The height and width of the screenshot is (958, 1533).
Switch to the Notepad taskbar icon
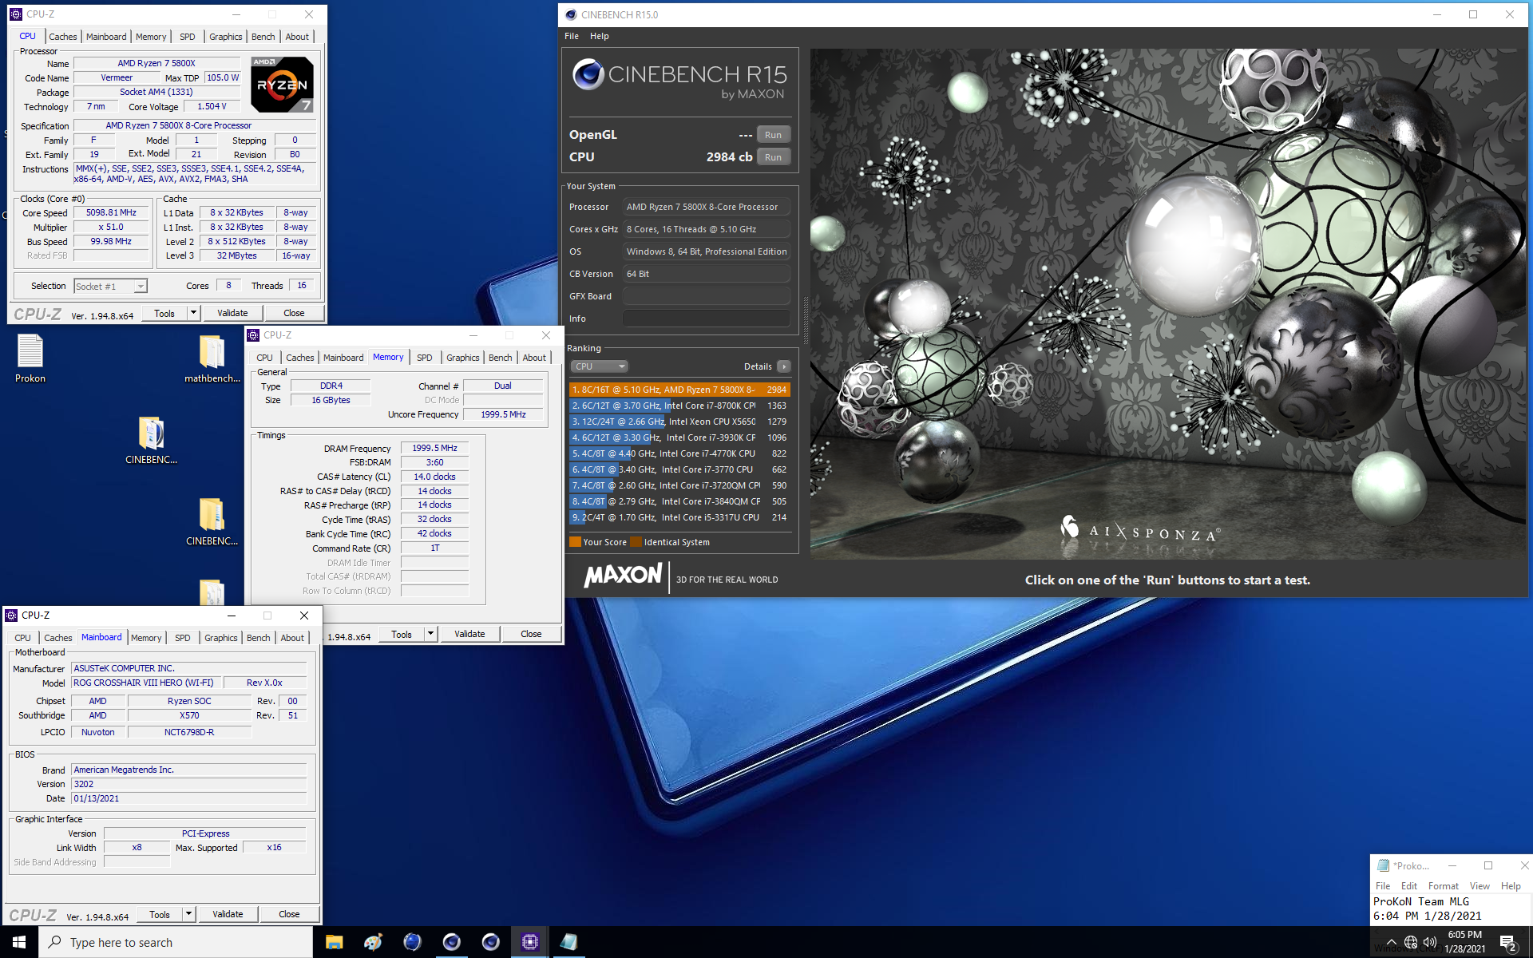pyautogui.click(x=568, y=942)
